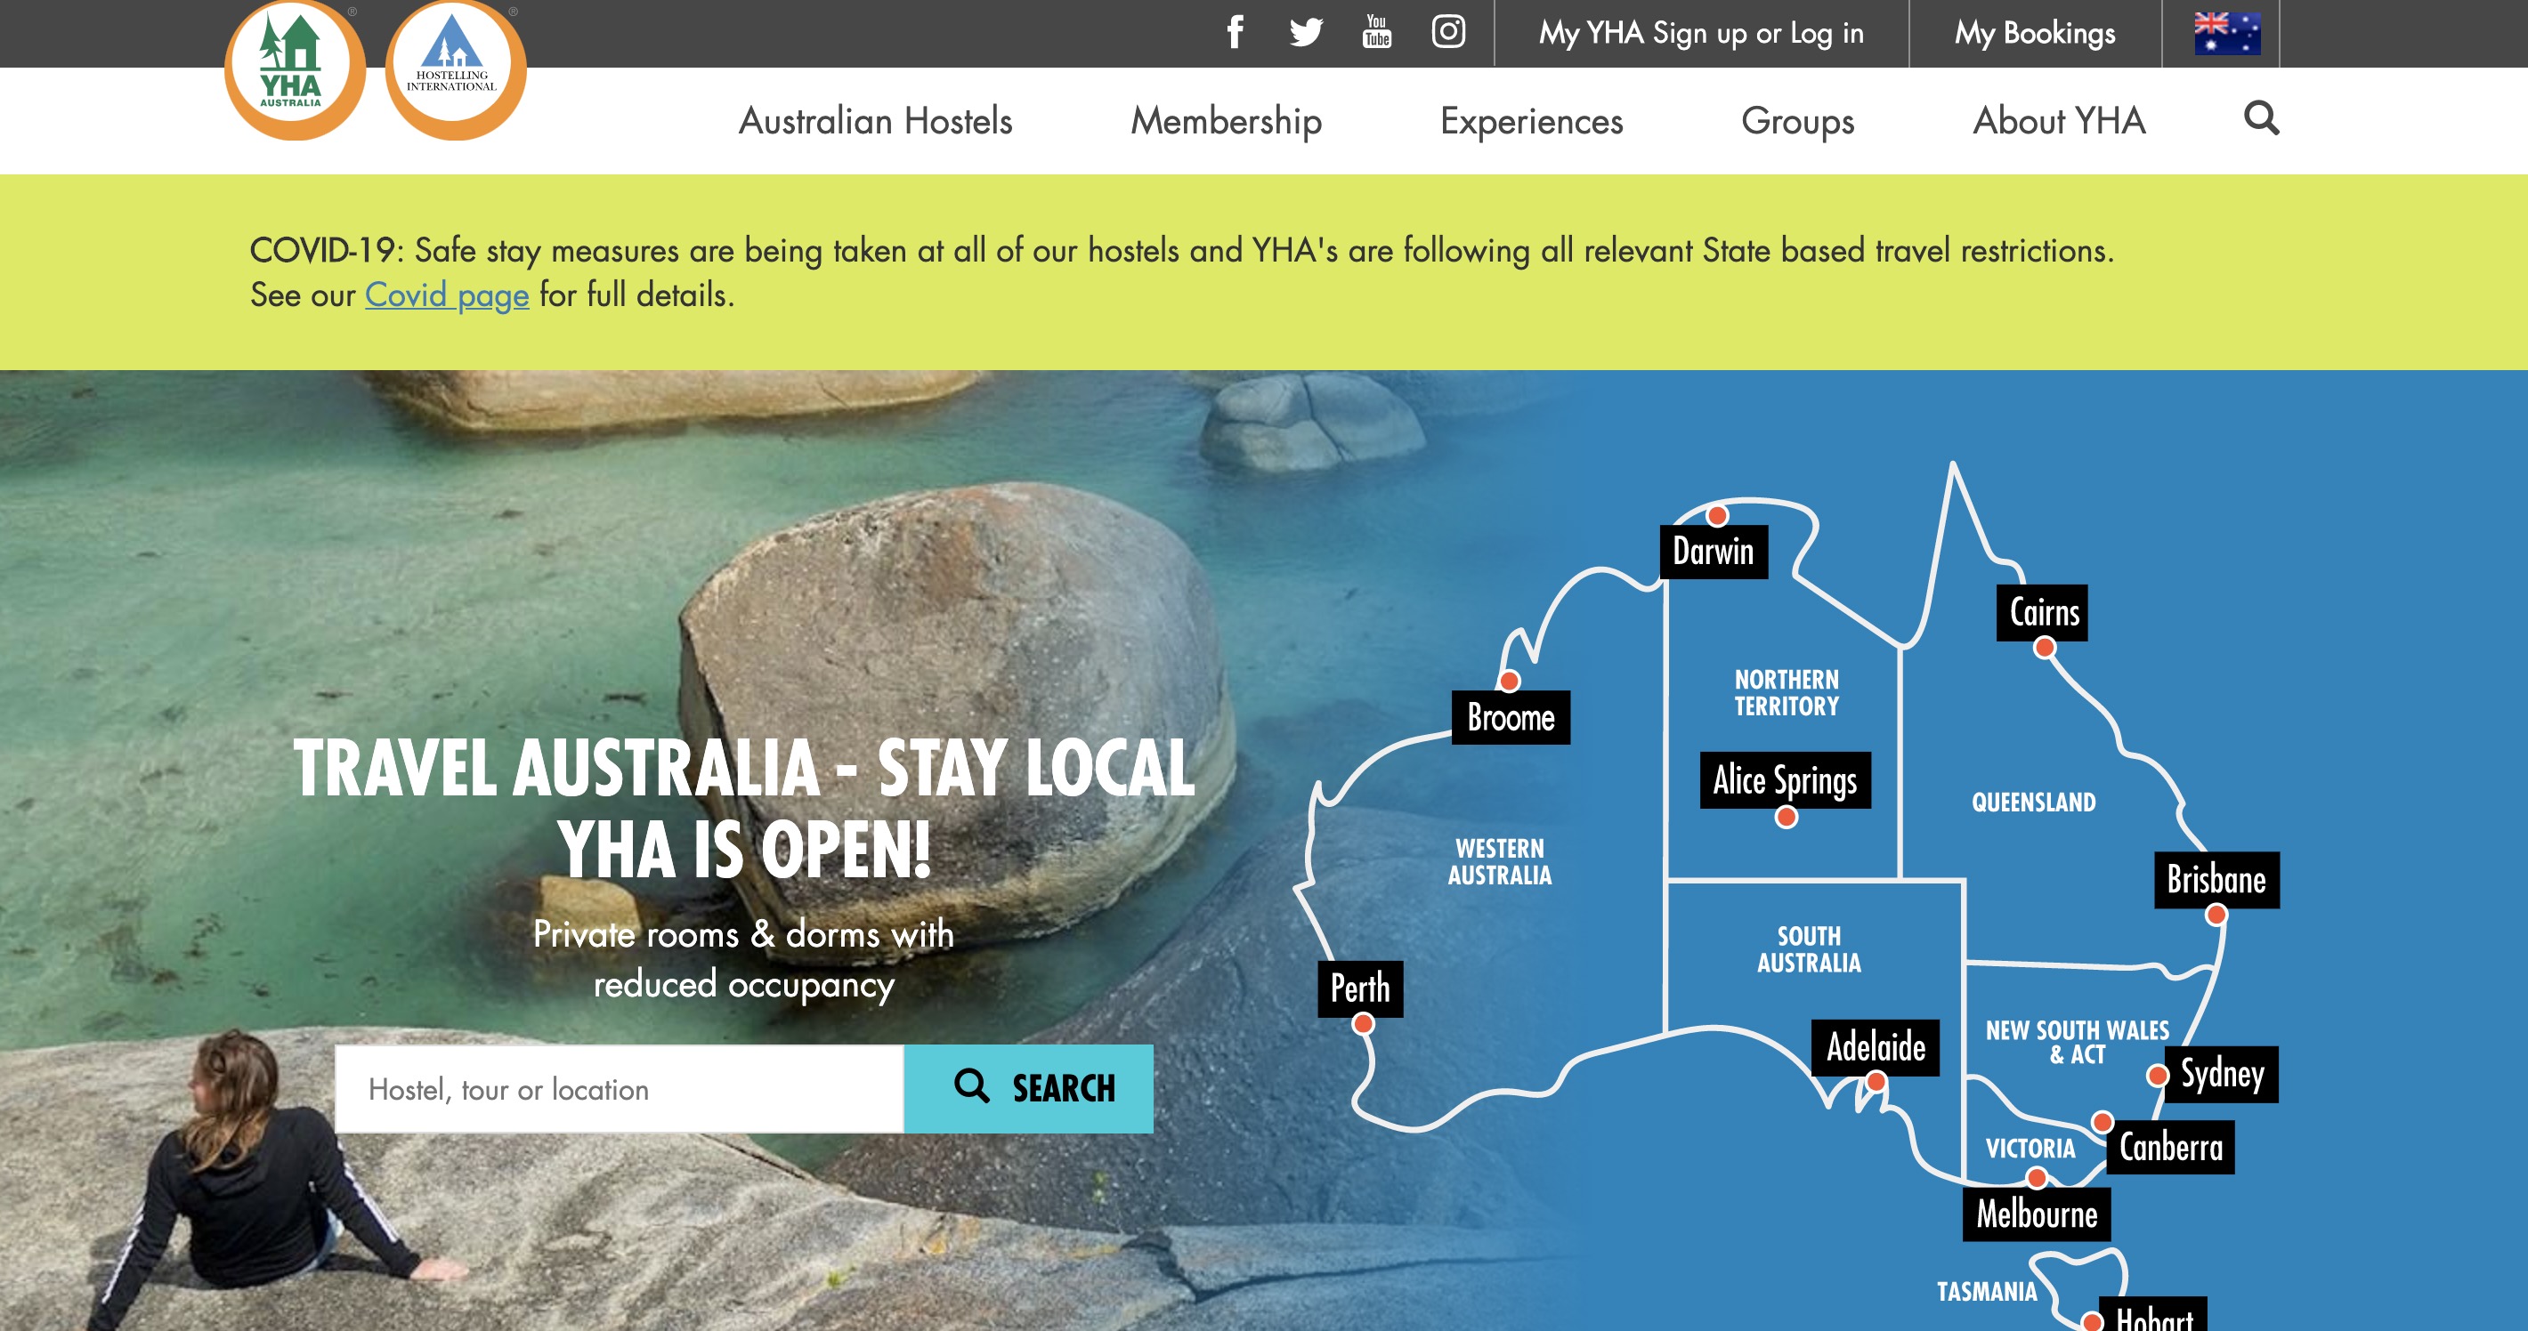This screenshot has width=2528, height=1331.
Task: Open the YHA Twitter icon
Action: (x=1306, y=32)
